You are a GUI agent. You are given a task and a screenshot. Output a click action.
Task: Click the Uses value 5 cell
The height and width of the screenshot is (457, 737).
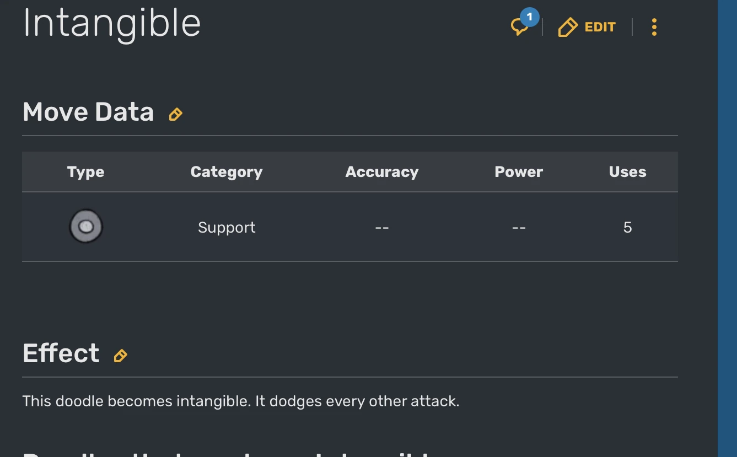627,228
